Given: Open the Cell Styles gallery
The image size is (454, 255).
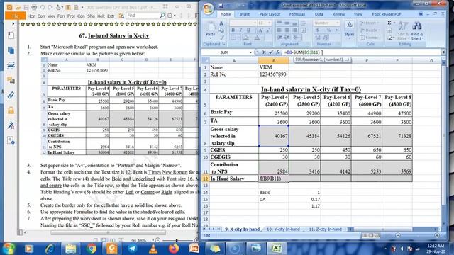Looking at the screenshot, I should pyautogui.click(x=350, y=29).
